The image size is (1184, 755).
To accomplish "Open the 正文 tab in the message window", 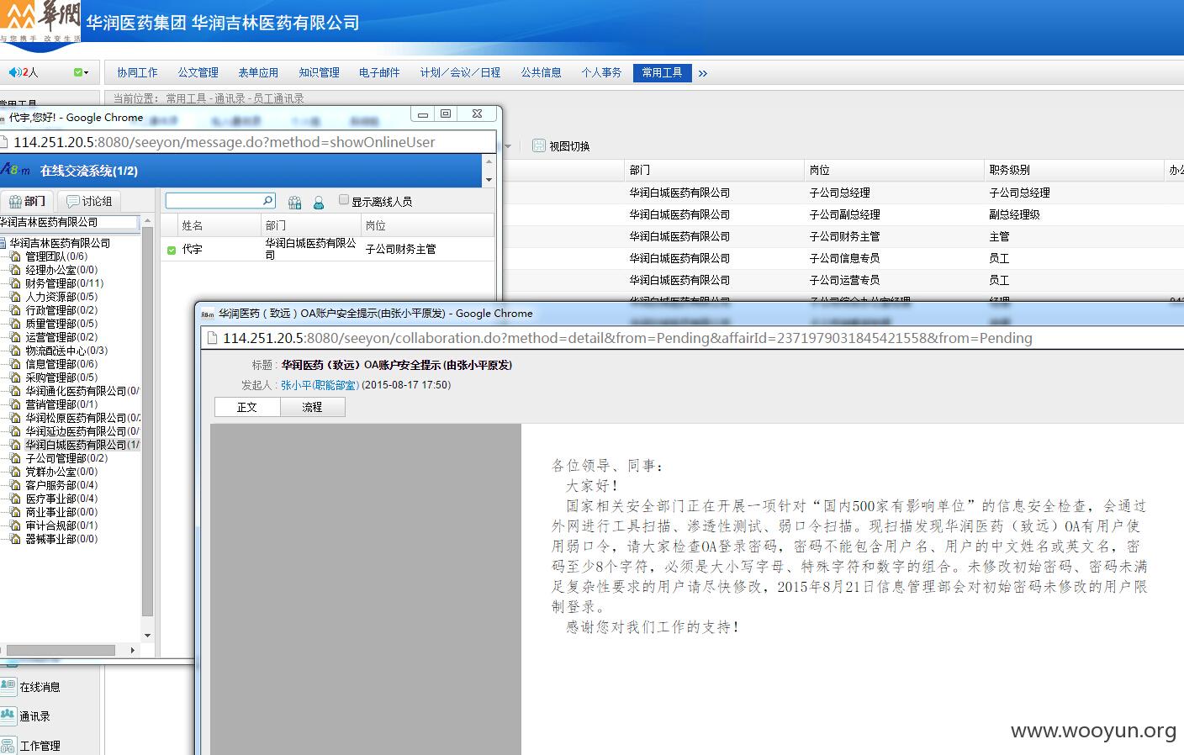I will [x=247, y=407].
